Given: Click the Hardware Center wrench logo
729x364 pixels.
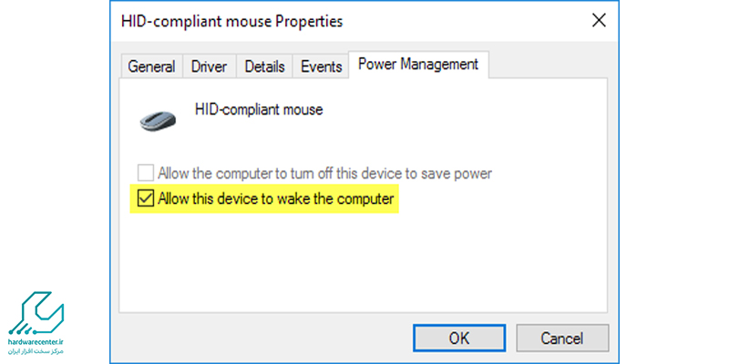Looking at the screenshot, I should point(36,314).
